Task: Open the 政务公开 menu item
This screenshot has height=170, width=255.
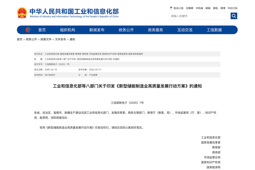Action: click(126, 30)
